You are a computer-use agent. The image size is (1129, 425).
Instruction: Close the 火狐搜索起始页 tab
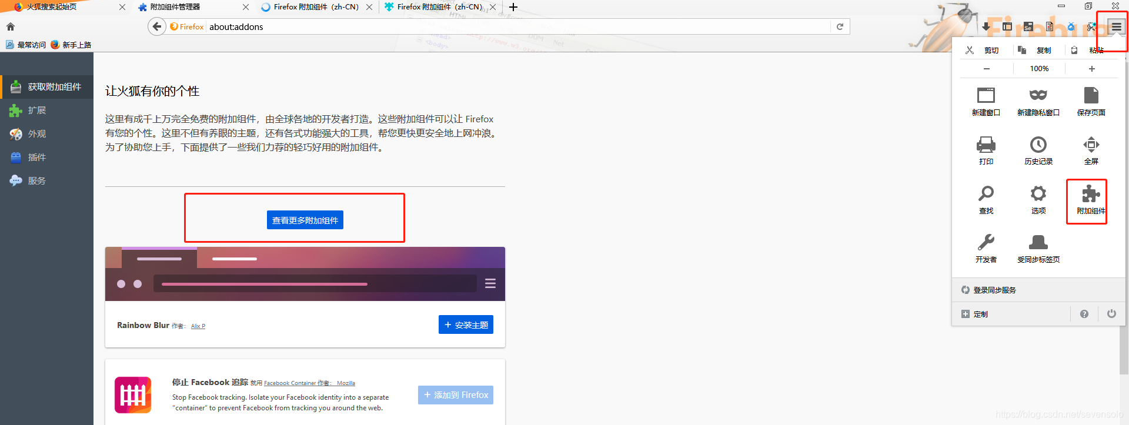point(122,7)
